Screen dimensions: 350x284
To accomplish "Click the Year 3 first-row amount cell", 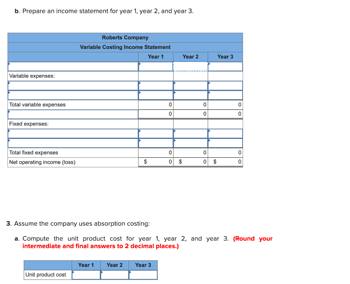I will (225, 67).
